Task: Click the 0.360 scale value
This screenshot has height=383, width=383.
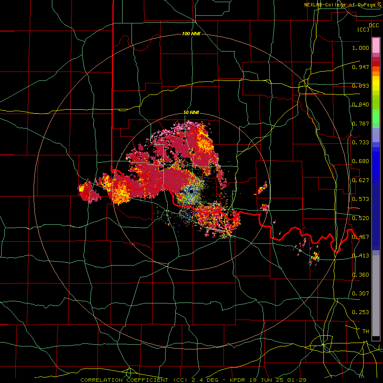Action: 360,275
